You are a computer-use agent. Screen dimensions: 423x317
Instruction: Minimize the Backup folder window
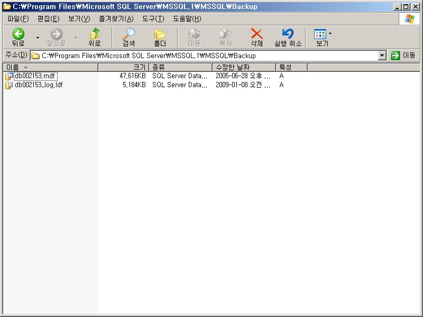coord(397,7)
